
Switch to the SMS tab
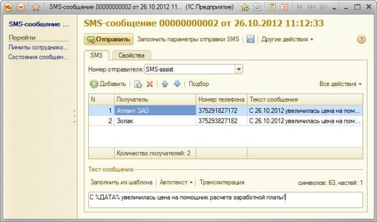click(x=96, y=55)
